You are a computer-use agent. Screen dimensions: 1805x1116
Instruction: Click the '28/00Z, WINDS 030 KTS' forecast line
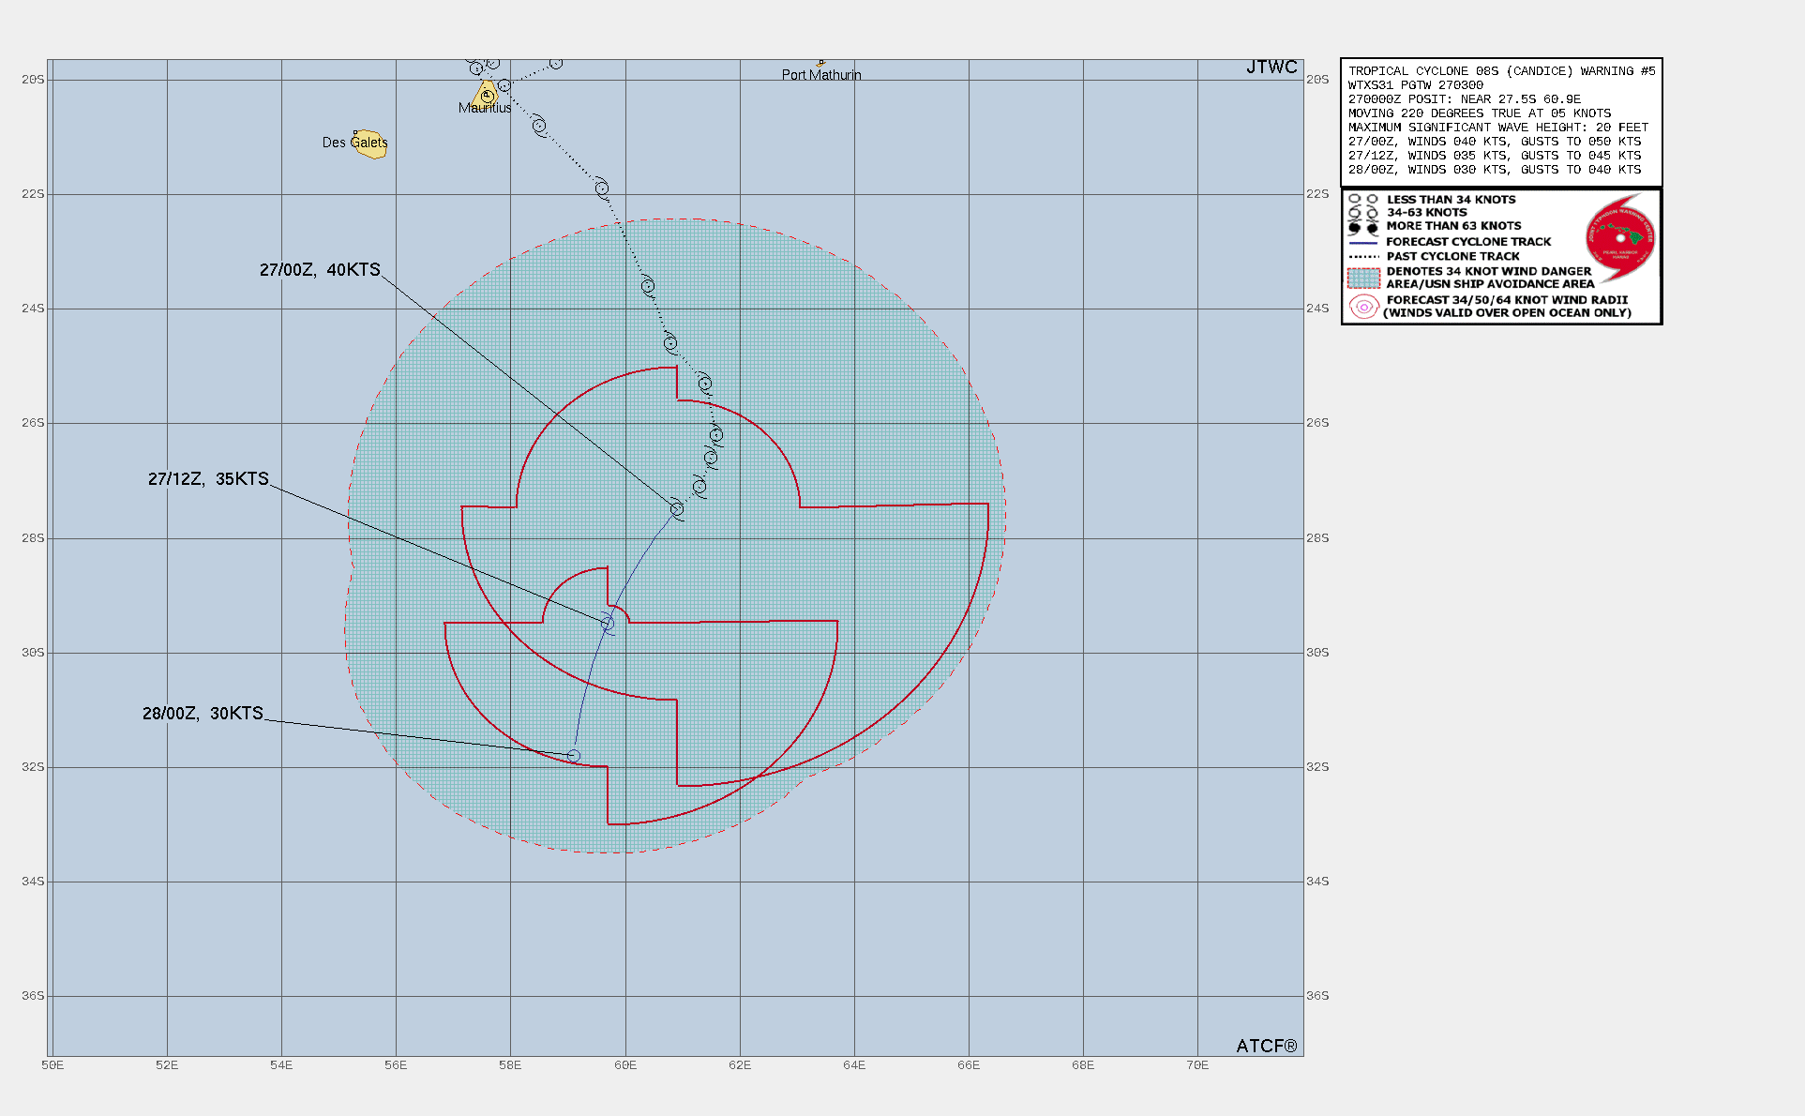(1495, 170)
